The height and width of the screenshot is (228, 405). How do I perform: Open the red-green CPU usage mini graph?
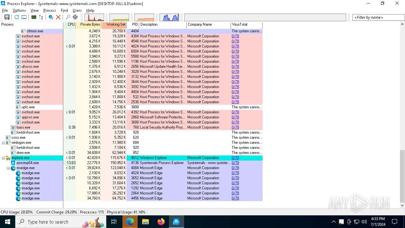click(94, 17)
